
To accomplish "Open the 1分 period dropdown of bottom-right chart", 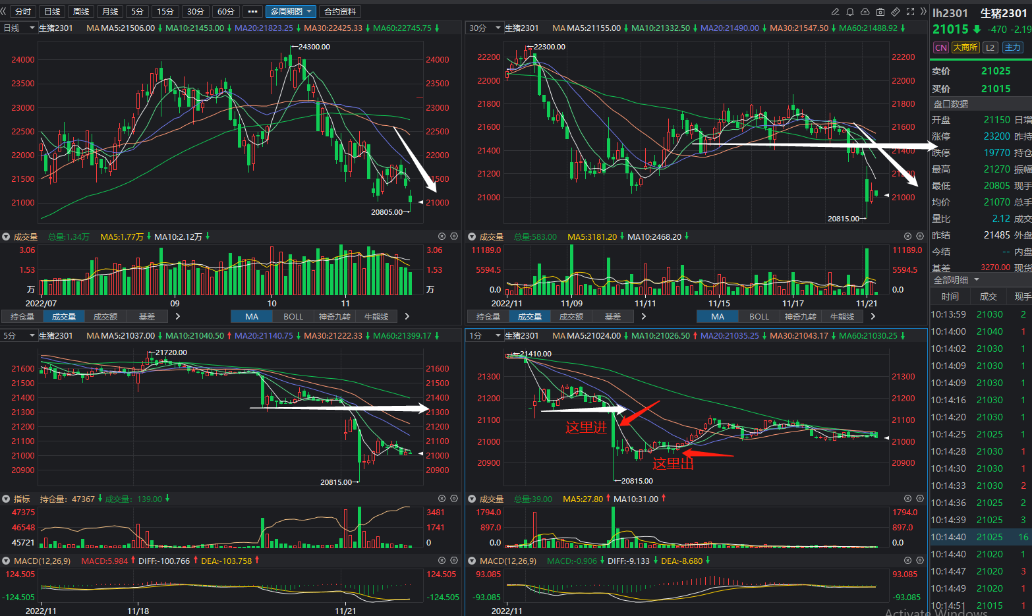I will pyautogui.click(x=484, y=336).
